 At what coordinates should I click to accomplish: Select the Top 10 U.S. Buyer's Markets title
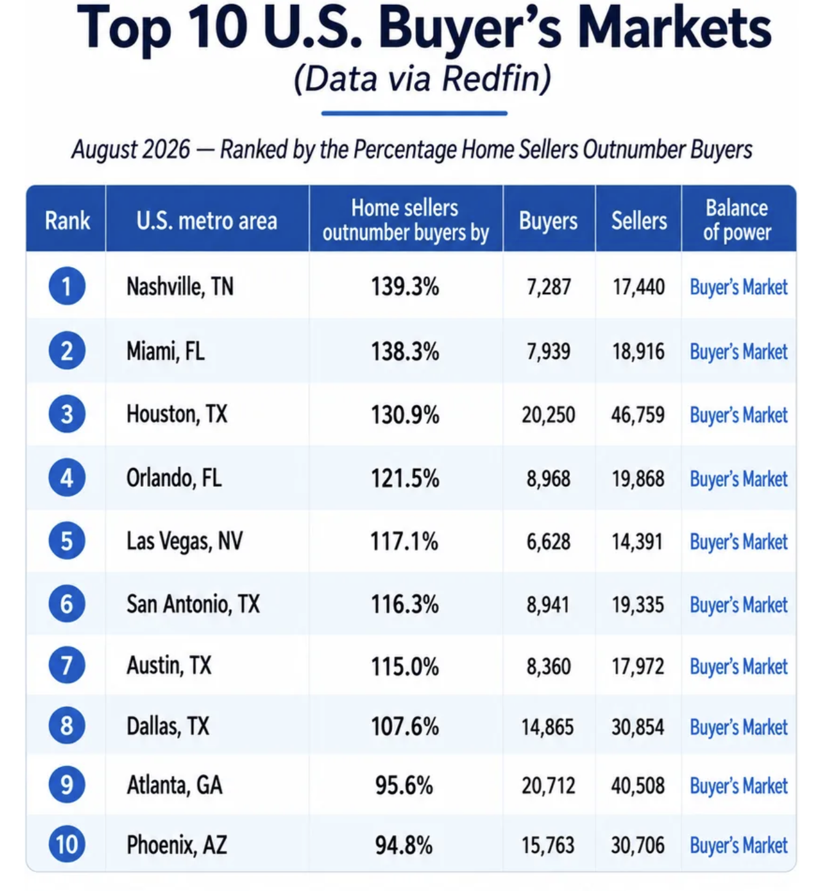pyautogui.click(x=424, y=28)
